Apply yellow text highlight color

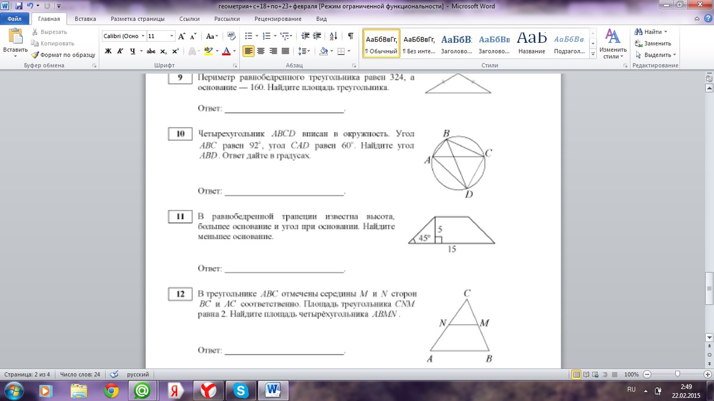point(207,51)
